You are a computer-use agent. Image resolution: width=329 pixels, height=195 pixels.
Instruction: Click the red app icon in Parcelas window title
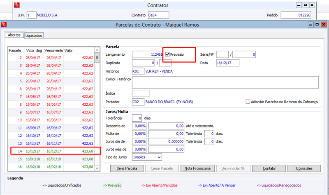(4, 25)
